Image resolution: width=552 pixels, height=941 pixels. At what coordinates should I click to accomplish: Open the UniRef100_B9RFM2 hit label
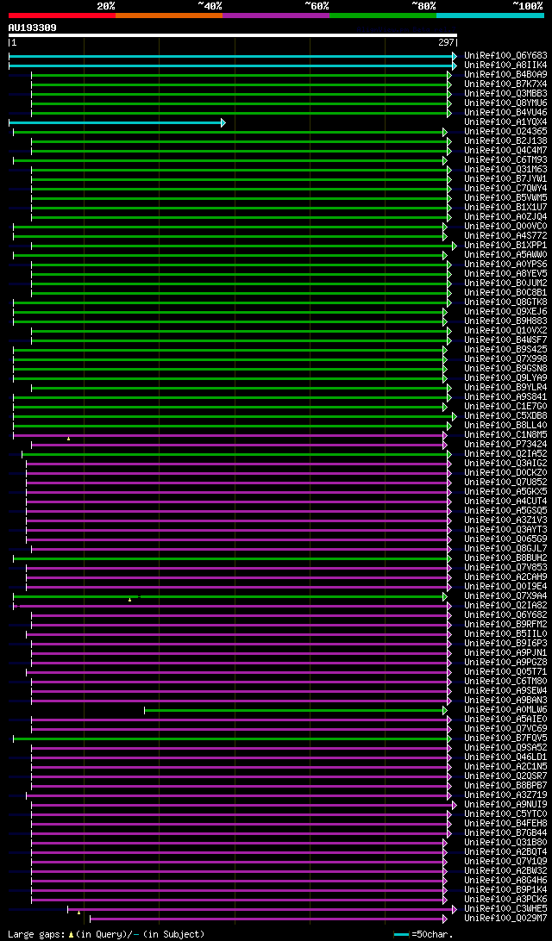tap(505, 625)
